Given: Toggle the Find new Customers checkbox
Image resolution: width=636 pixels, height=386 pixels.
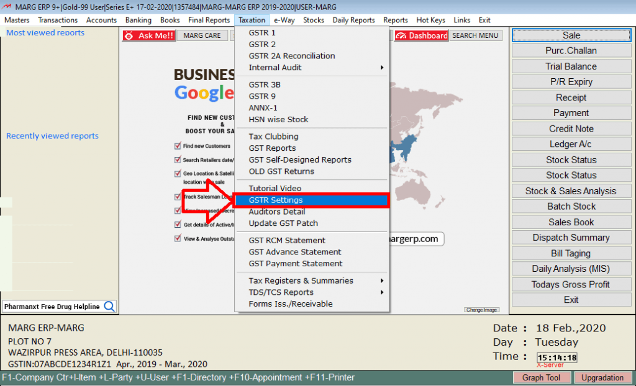Looking at the screenshot, I should click(x=177, y=146).
